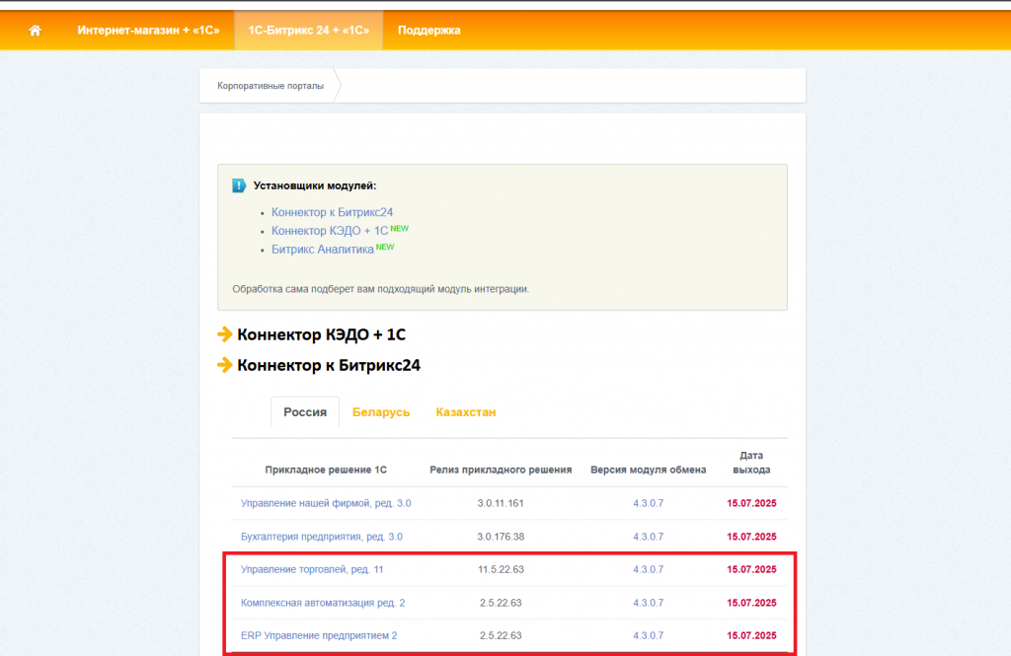Go to home page via house icon
The height and width of the screenshot is (656, 1011).
[35, 31]
